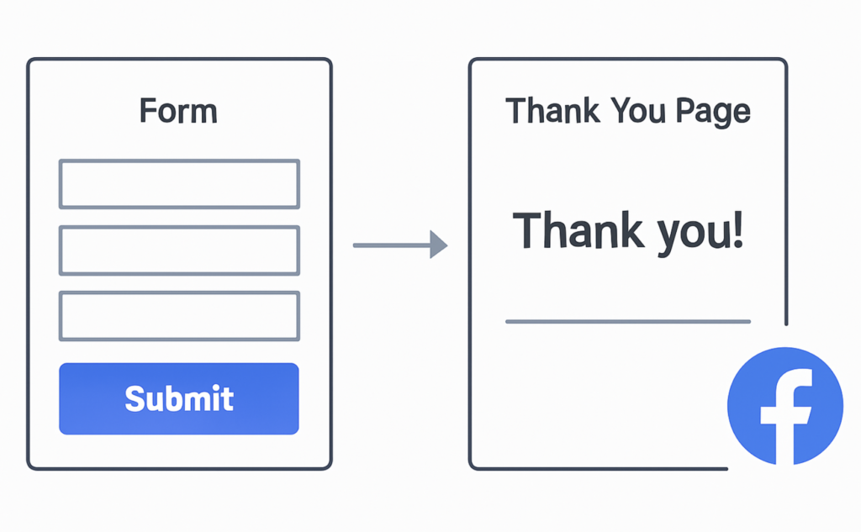Image resolution: width=861 pixels, height=532 pixels.
Task: Click empty space below Submit inside Form panel
Action: (179, 451)
